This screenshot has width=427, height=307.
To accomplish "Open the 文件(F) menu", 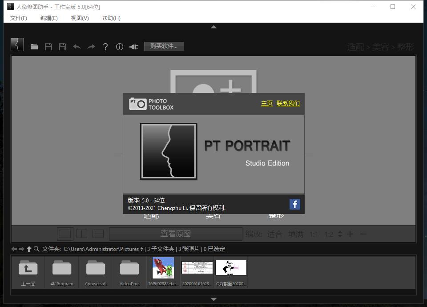I will pyautogui.click(x=18, y=18).
